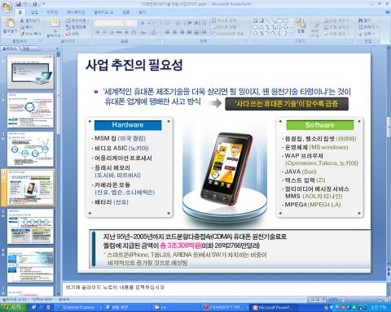Open the 슬라이드 쇼 (Slide Show) ribbon tab

pyautogui.click(x=103, y=12)
